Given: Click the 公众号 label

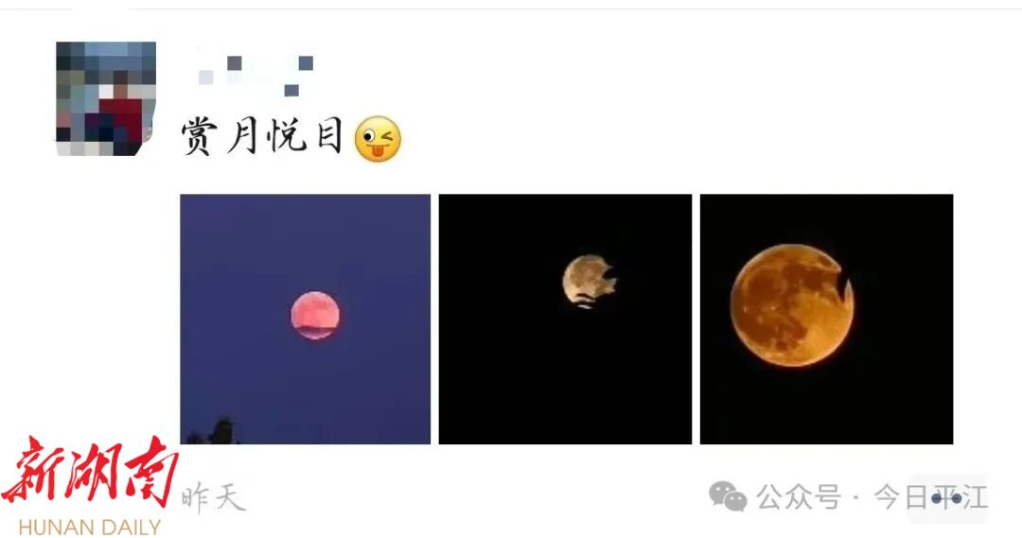Looking at the screenshot, I should 799,497.
